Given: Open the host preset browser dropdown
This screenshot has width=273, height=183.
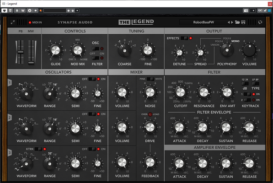Looking at the screenshot, I should pos(77,11).
